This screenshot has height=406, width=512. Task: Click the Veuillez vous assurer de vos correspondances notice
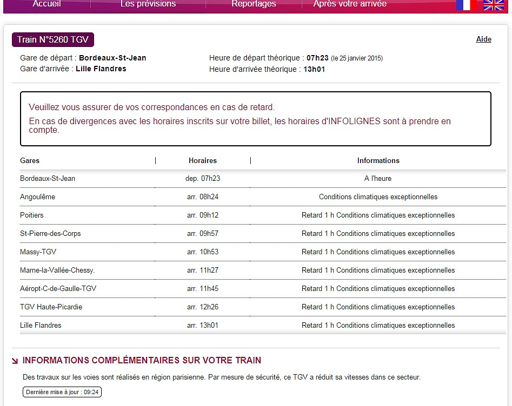(152, 107)
